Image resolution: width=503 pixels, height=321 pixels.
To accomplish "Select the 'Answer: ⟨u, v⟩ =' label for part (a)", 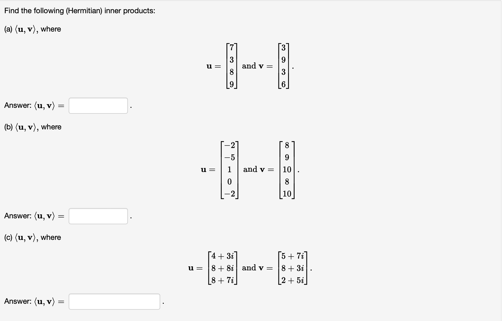I will click(34, 106).
